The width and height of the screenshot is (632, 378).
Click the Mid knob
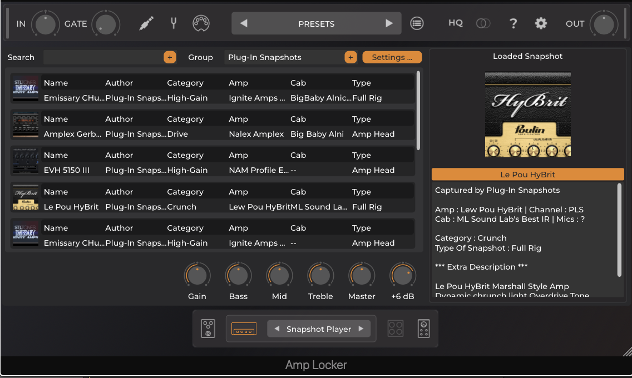[279, 275]
